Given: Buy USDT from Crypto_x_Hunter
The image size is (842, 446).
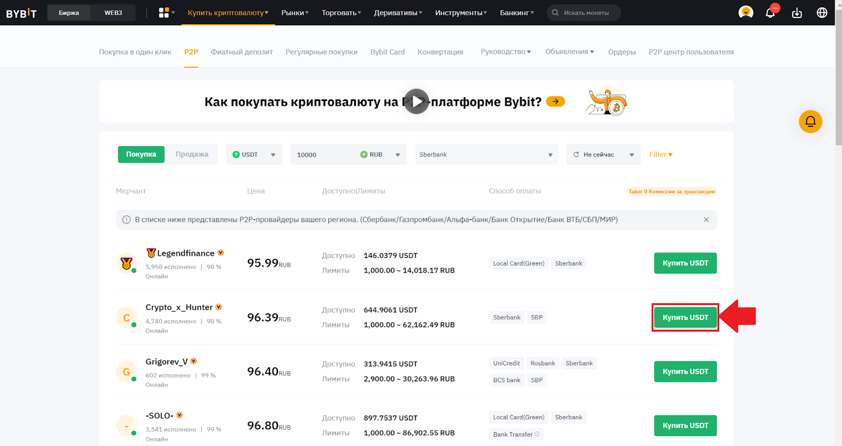Looking at the screenshot, I should [685, 318].
